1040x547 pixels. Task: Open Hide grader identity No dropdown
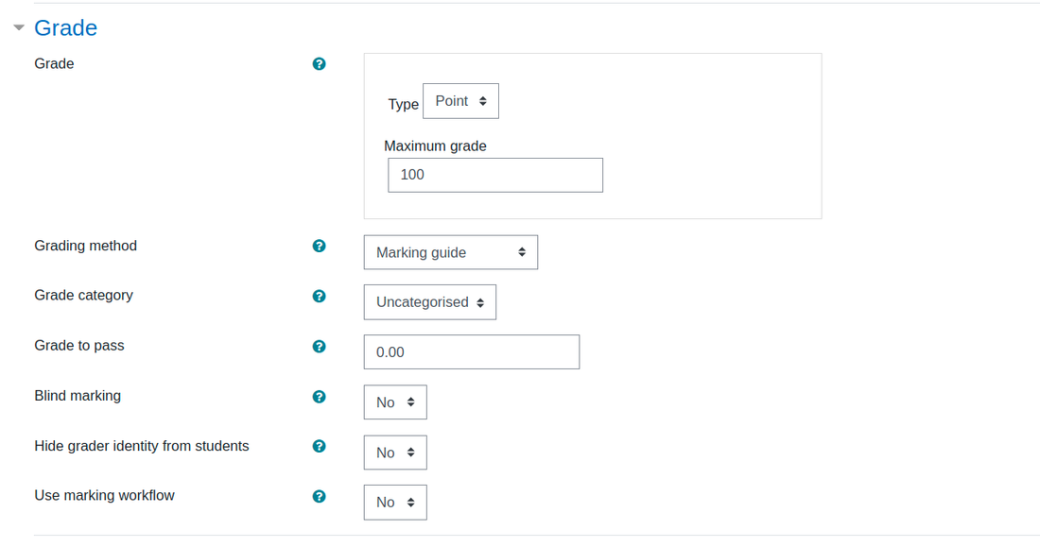[395, 453]
